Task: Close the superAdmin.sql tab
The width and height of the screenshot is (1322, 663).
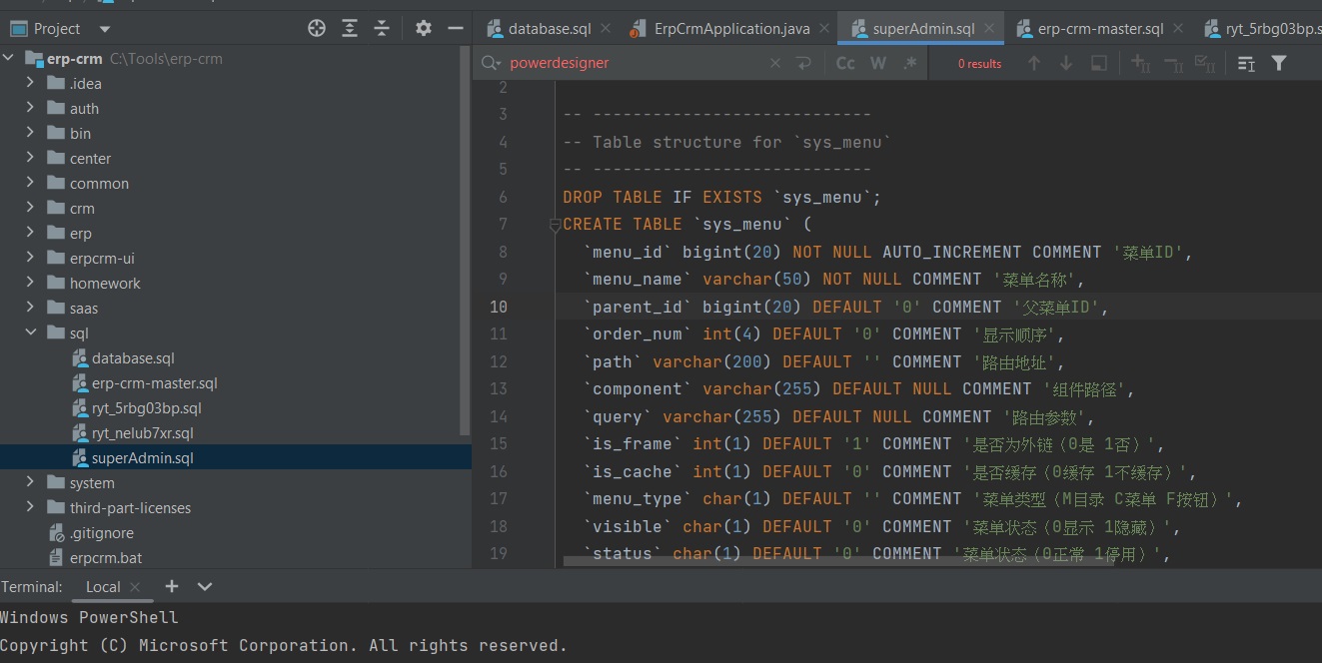Action: tap(989, 29)
